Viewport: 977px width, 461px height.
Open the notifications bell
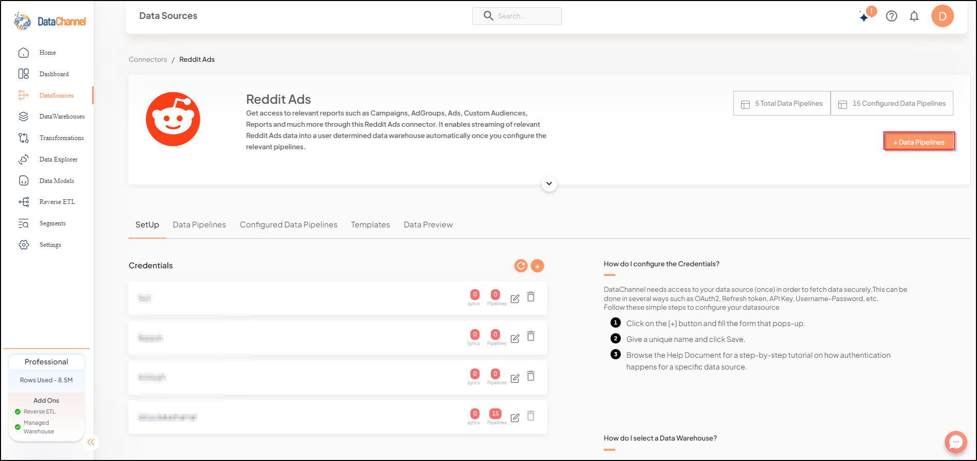point(914,16)
